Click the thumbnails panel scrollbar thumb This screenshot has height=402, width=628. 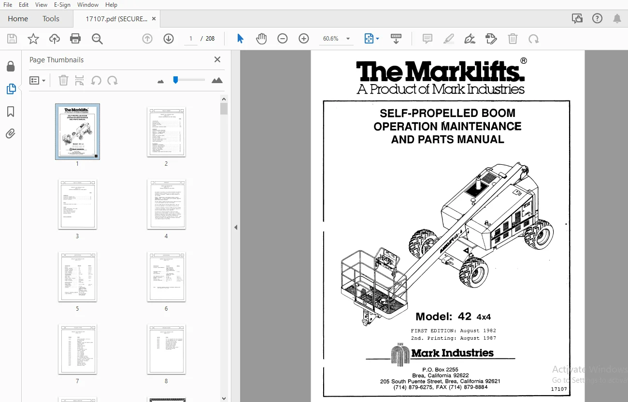(224, 108)
